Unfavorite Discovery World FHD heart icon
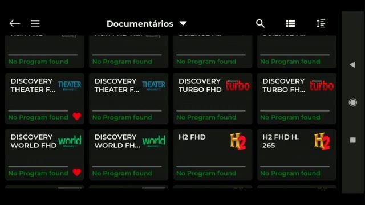Image resolution: width=365 pixels, height=205 pixels. coord(77,172)
